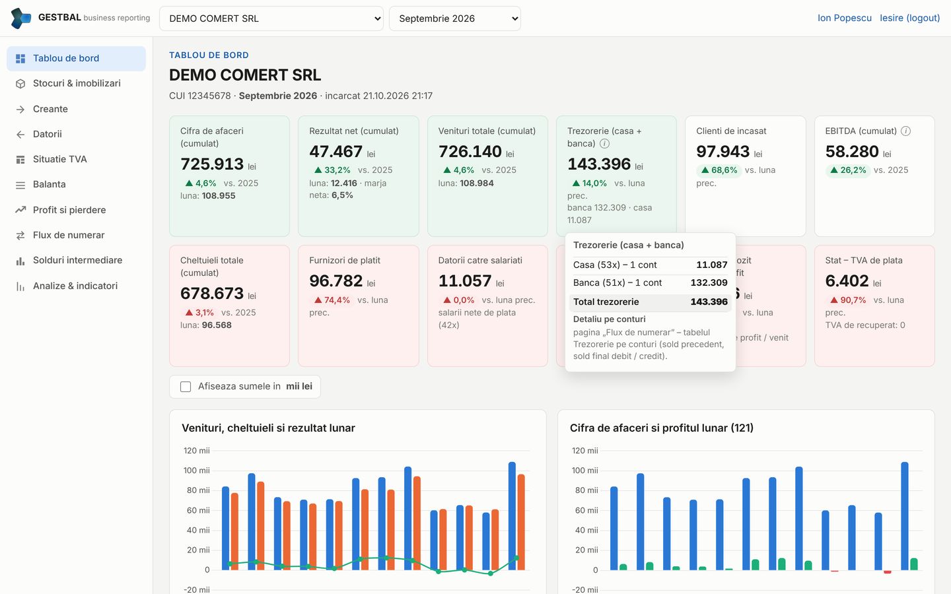Screen dimensions: 951x594
Task: Open Stocuri & imobilizari in the sidebar
Action: pos(77,84)
